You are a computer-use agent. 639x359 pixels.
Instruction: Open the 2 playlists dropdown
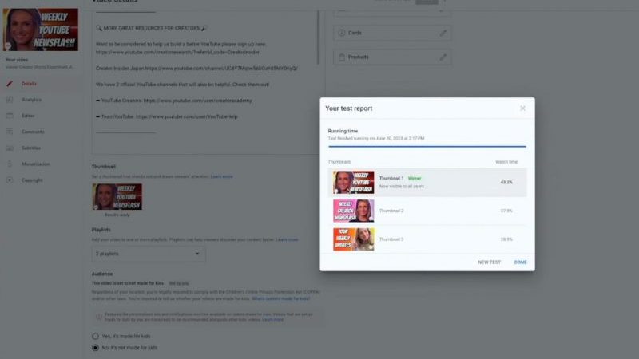pos(149,254)
